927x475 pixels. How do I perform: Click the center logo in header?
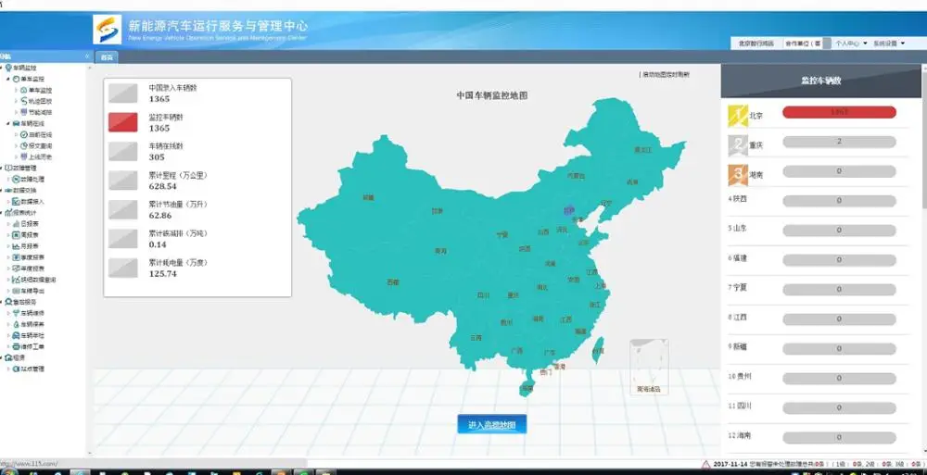tap(107, 30)
